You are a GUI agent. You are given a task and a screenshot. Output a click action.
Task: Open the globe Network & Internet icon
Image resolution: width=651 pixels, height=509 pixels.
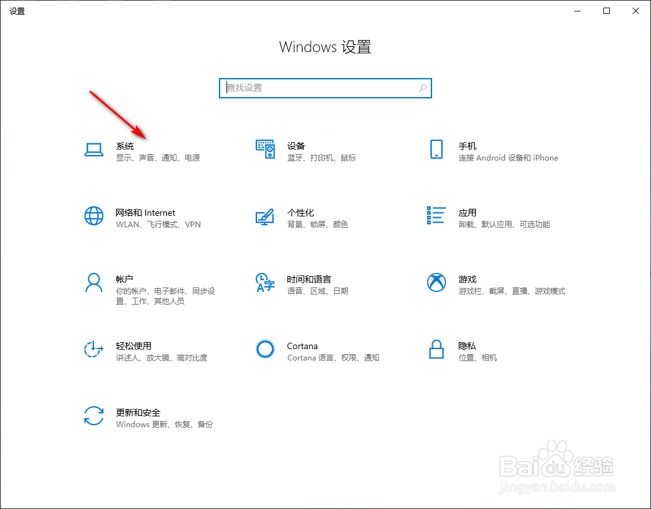click(94, 216)
